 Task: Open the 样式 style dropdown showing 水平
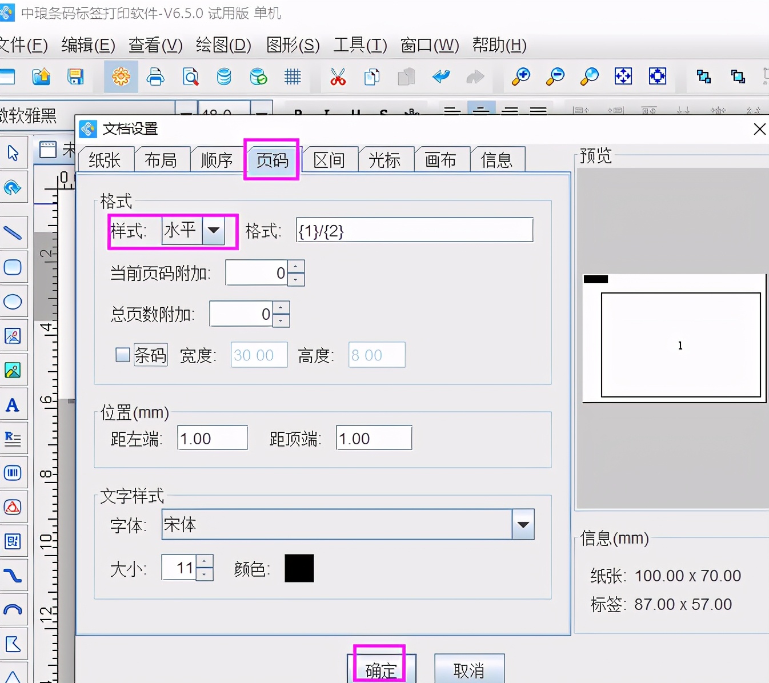(x=214, y=230)
